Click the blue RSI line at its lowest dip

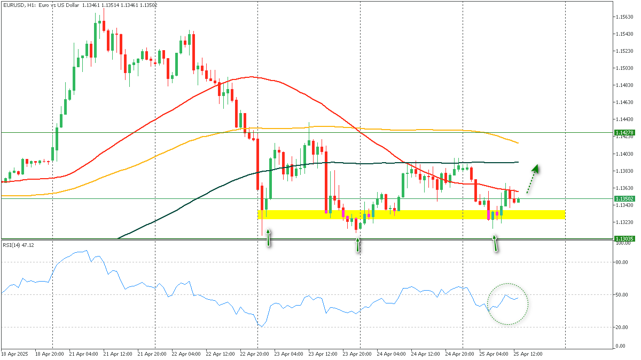[261, 326]
